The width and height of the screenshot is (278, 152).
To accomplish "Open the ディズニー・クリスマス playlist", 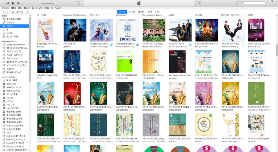I will point(14,51).
